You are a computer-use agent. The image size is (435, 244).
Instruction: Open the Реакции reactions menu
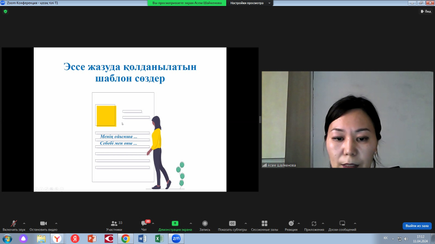[x=291, y=224]
